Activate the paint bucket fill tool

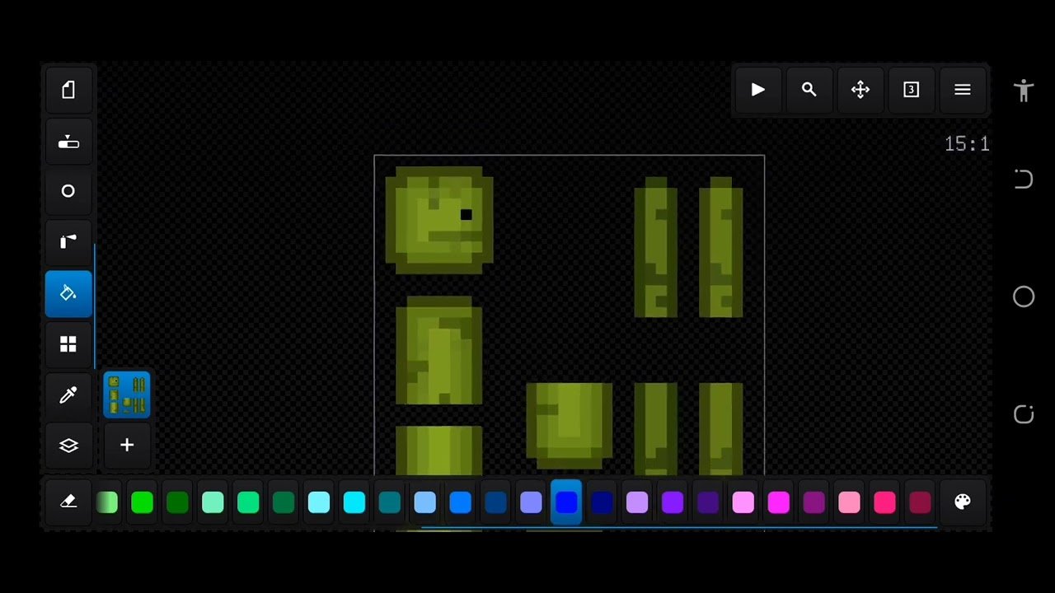(x=68, y=293)
